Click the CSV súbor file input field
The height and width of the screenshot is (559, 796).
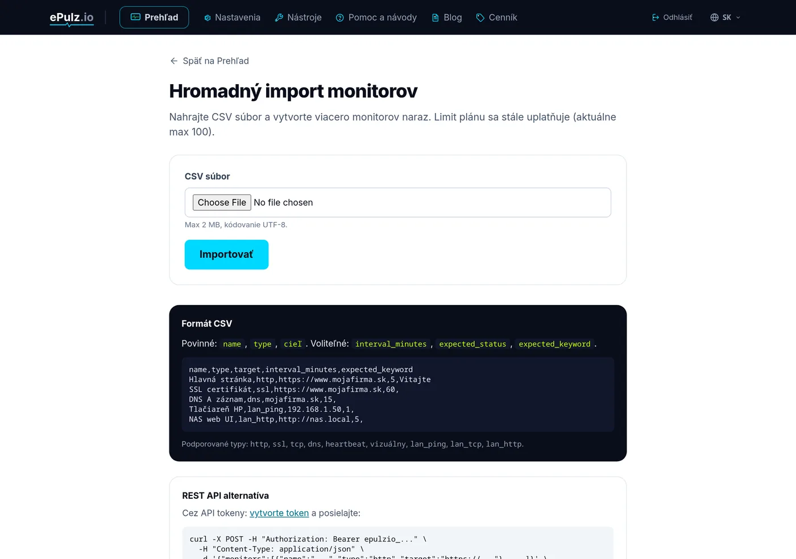point(398,202)
